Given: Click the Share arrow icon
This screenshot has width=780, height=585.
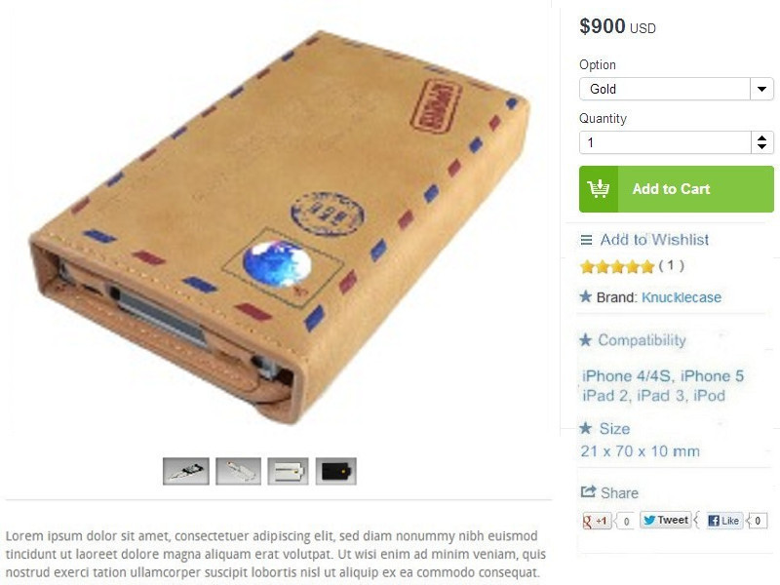Looking at the screenshot, I should click(588, 492).
